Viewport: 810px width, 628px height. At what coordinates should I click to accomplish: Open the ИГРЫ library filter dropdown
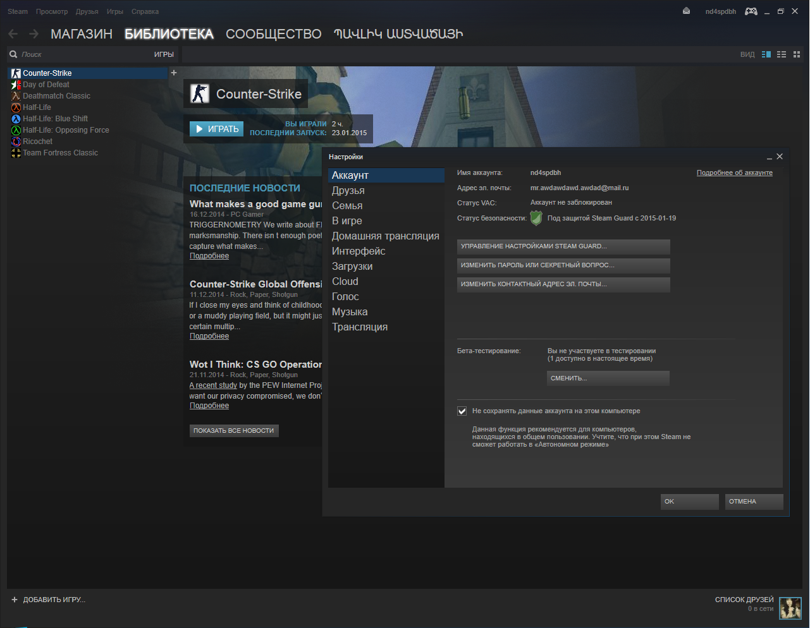pos(164,54)
